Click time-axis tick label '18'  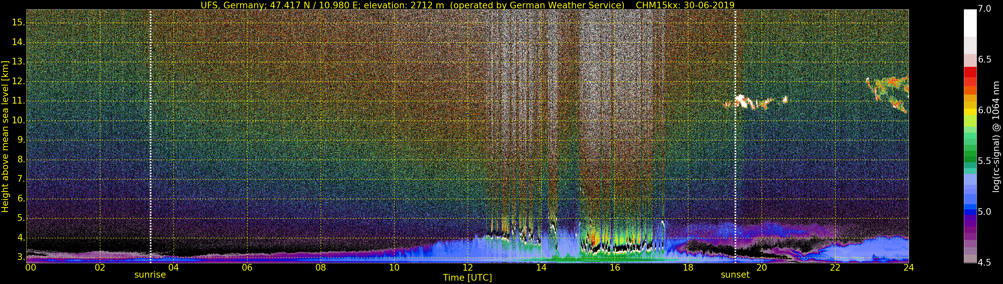coord(688,267)
